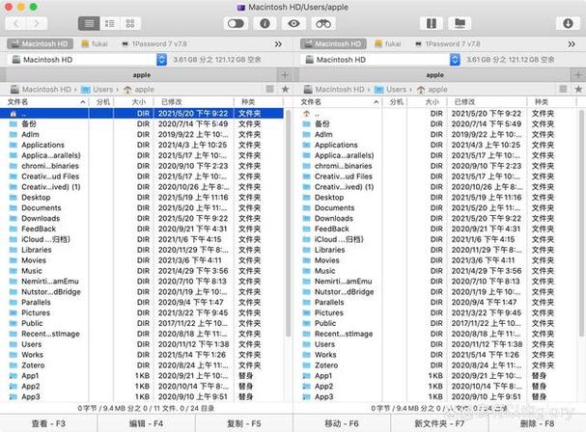The image size is (586, 432).
Task: Go back with the left arrow button
Action: coord(16,23)
